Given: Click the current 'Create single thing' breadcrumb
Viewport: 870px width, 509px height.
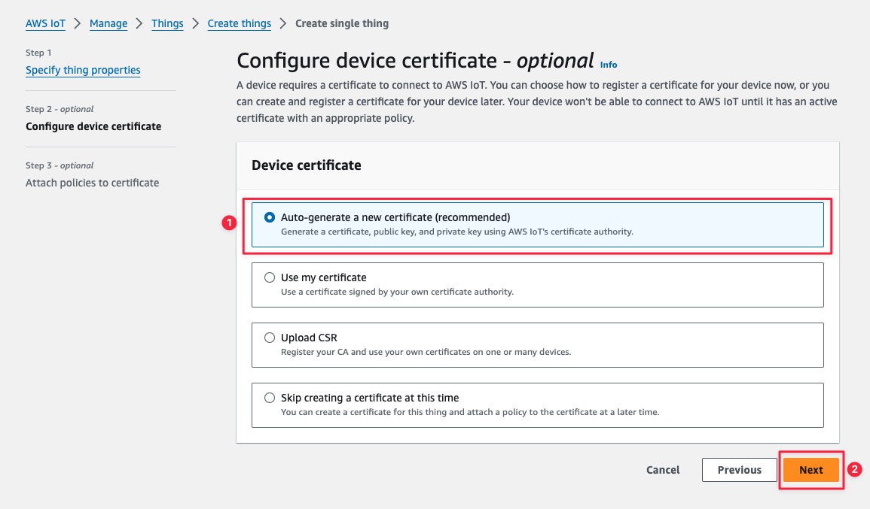Looking at the screenshot, I should (342, 23).
